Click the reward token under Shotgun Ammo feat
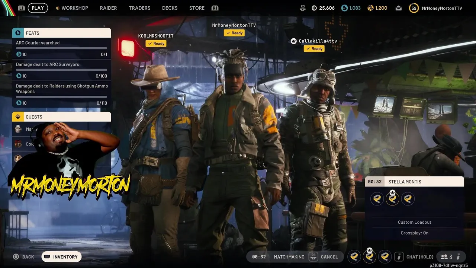This screenshot has width=476, height=268. [19, 103]
